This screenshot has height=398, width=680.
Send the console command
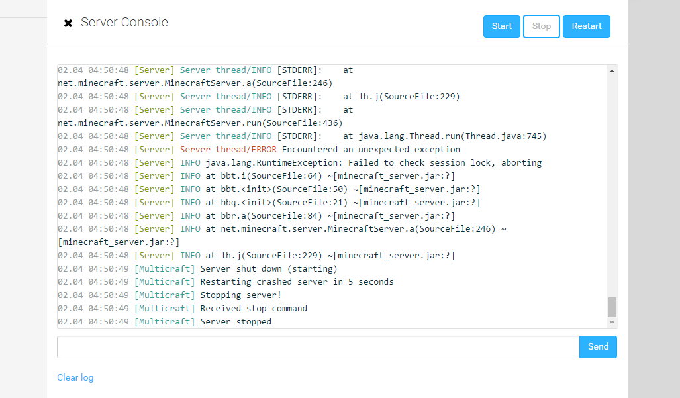(x=597, y=347)
